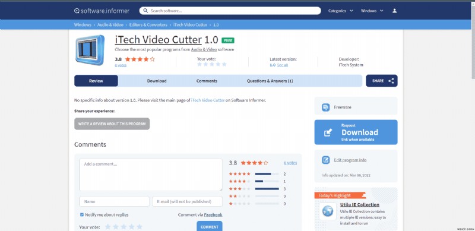This screenshot has width=475, height=231.
Task: Click the iTech Video Cutter app icon
Action: point(90,50)
